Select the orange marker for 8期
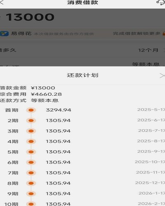This screenshot has width=165, height=206. 31,183
